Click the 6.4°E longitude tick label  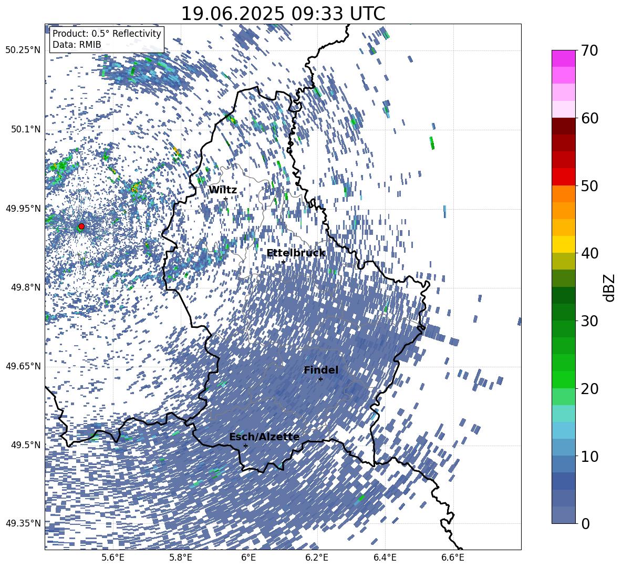pos(385,557)
